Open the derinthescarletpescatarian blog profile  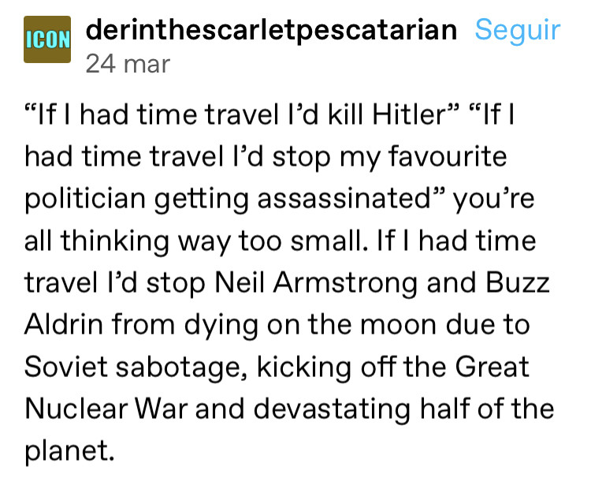pyautogui.click(x=271, y=30)
